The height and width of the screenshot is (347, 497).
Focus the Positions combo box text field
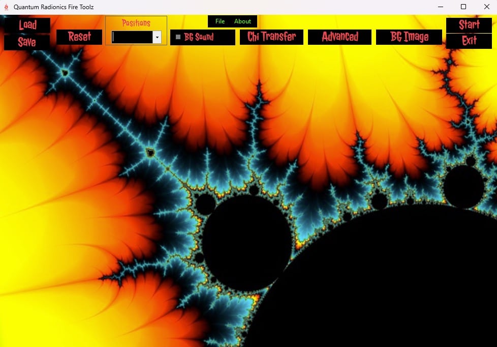pyautogui.click(x=132, y=37)
